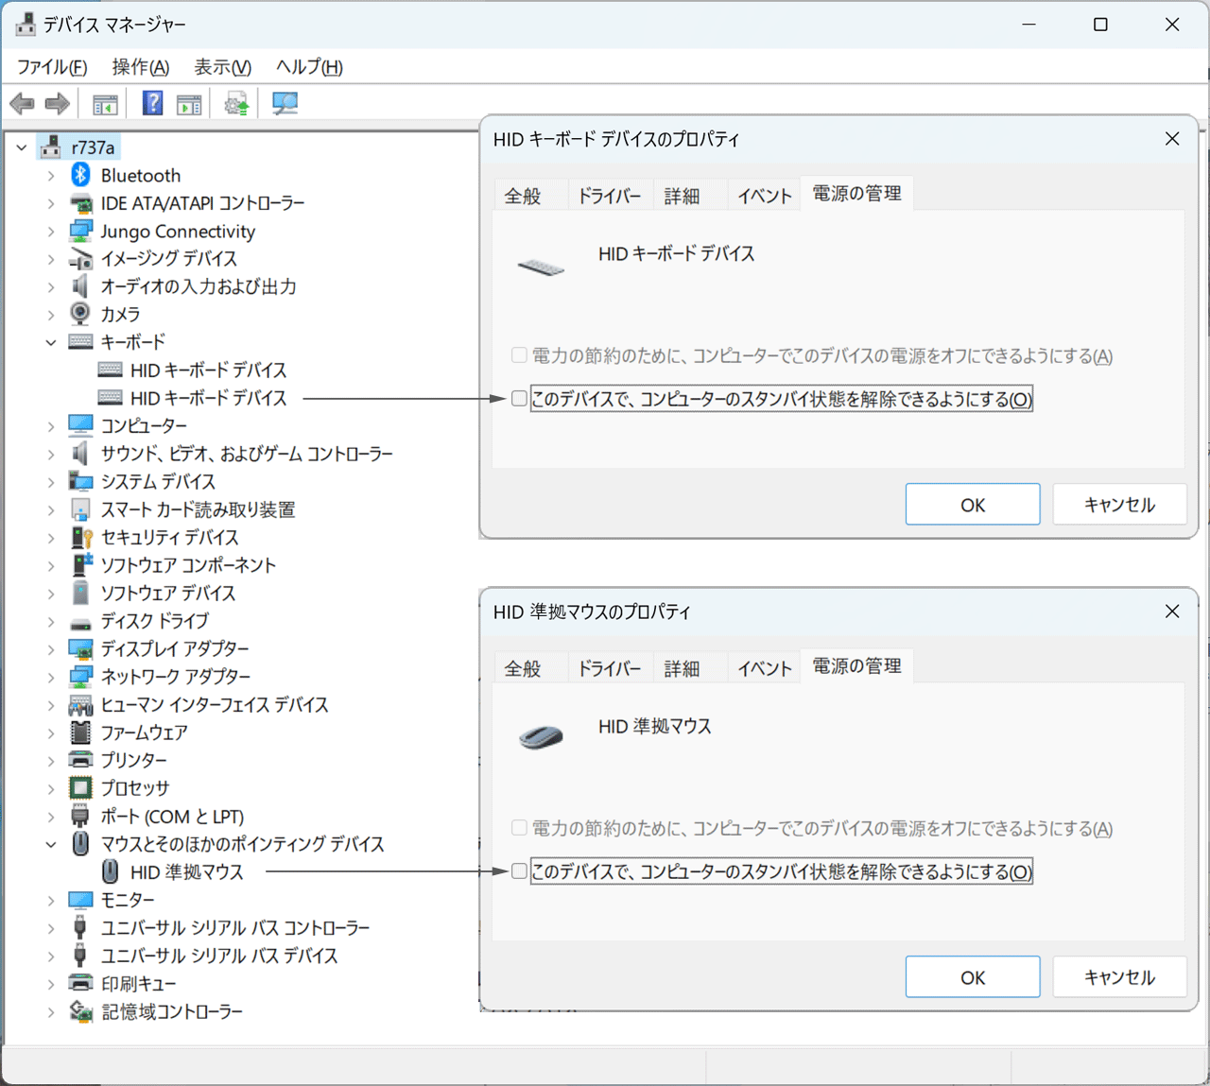Click the セキュリティ デバイス icon
Image resolution: width=1210 pixels, height=1086 pixels.
pos(81,537)
